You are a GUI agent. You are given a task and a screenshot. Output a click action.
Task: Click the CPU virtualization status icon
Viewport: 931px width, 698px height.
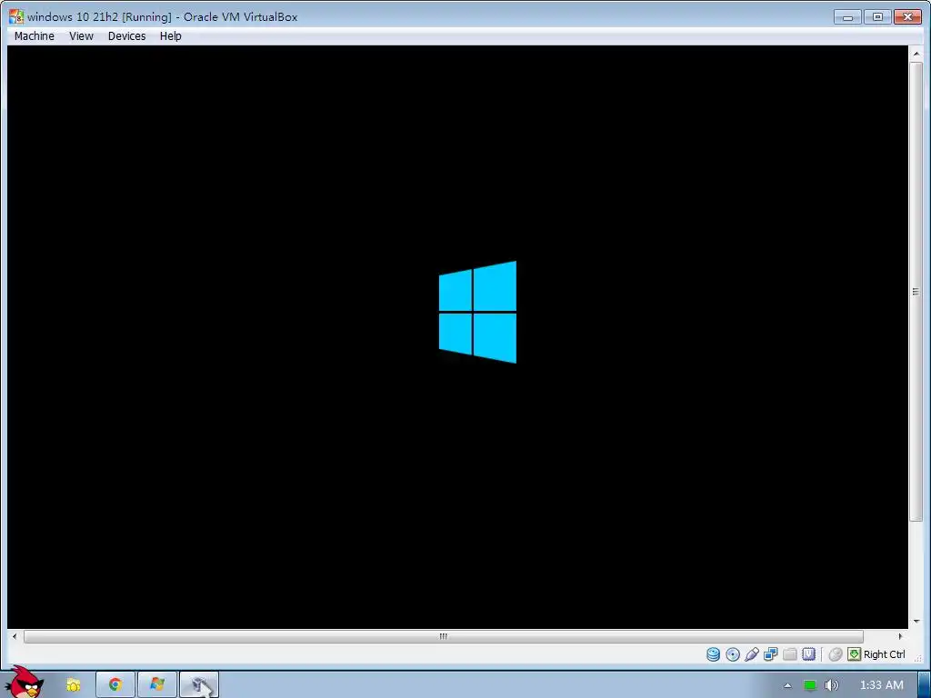point(808,654)
